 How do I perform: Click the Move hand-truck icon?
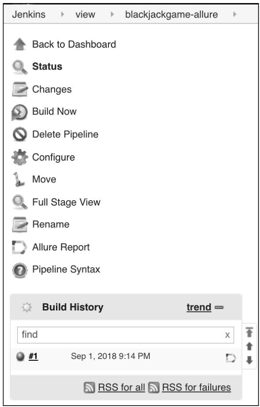coord(19,180)
